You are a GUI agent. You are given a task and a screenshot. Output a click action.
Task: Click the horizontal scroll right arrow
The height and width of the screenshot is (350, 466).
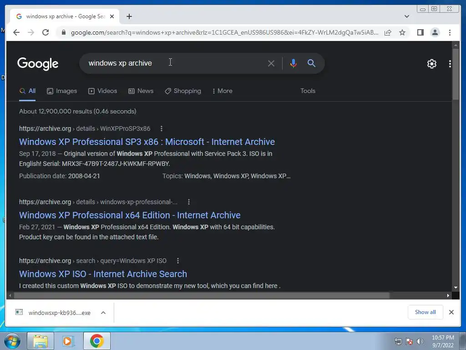(448, 295)
